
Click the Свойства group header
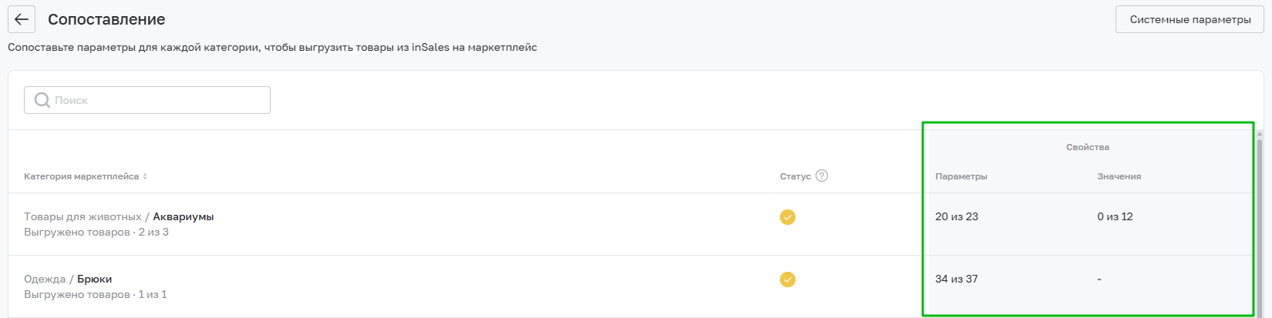pos(1087,147)
